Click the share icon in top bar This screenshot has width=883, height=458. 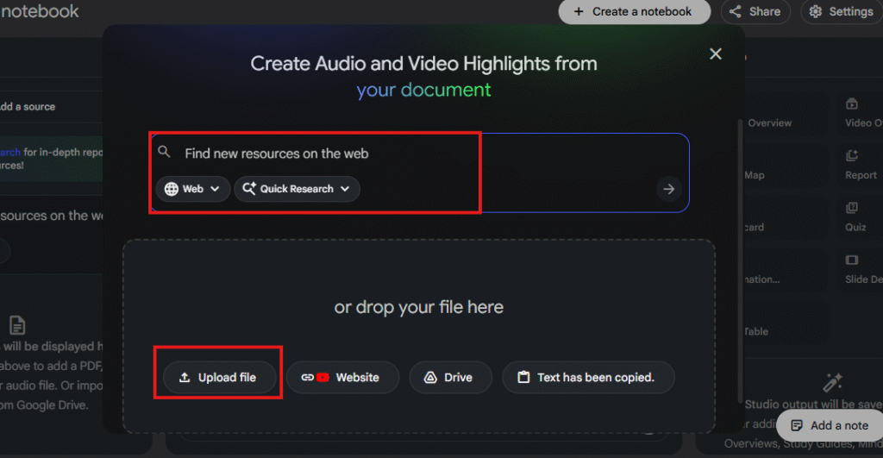pos(735,12)
